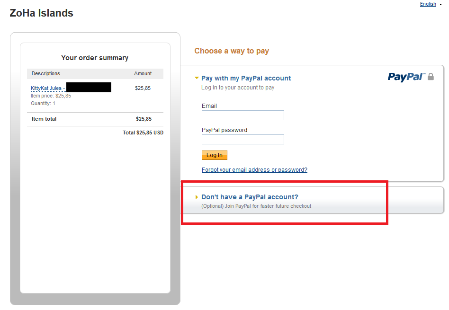Select the English language link
The width and height of the screenshot is (449, 310).
428,4
